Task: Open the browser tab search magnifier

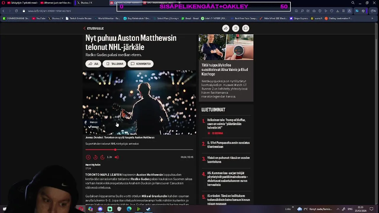Action: click(x=353, y=3)
